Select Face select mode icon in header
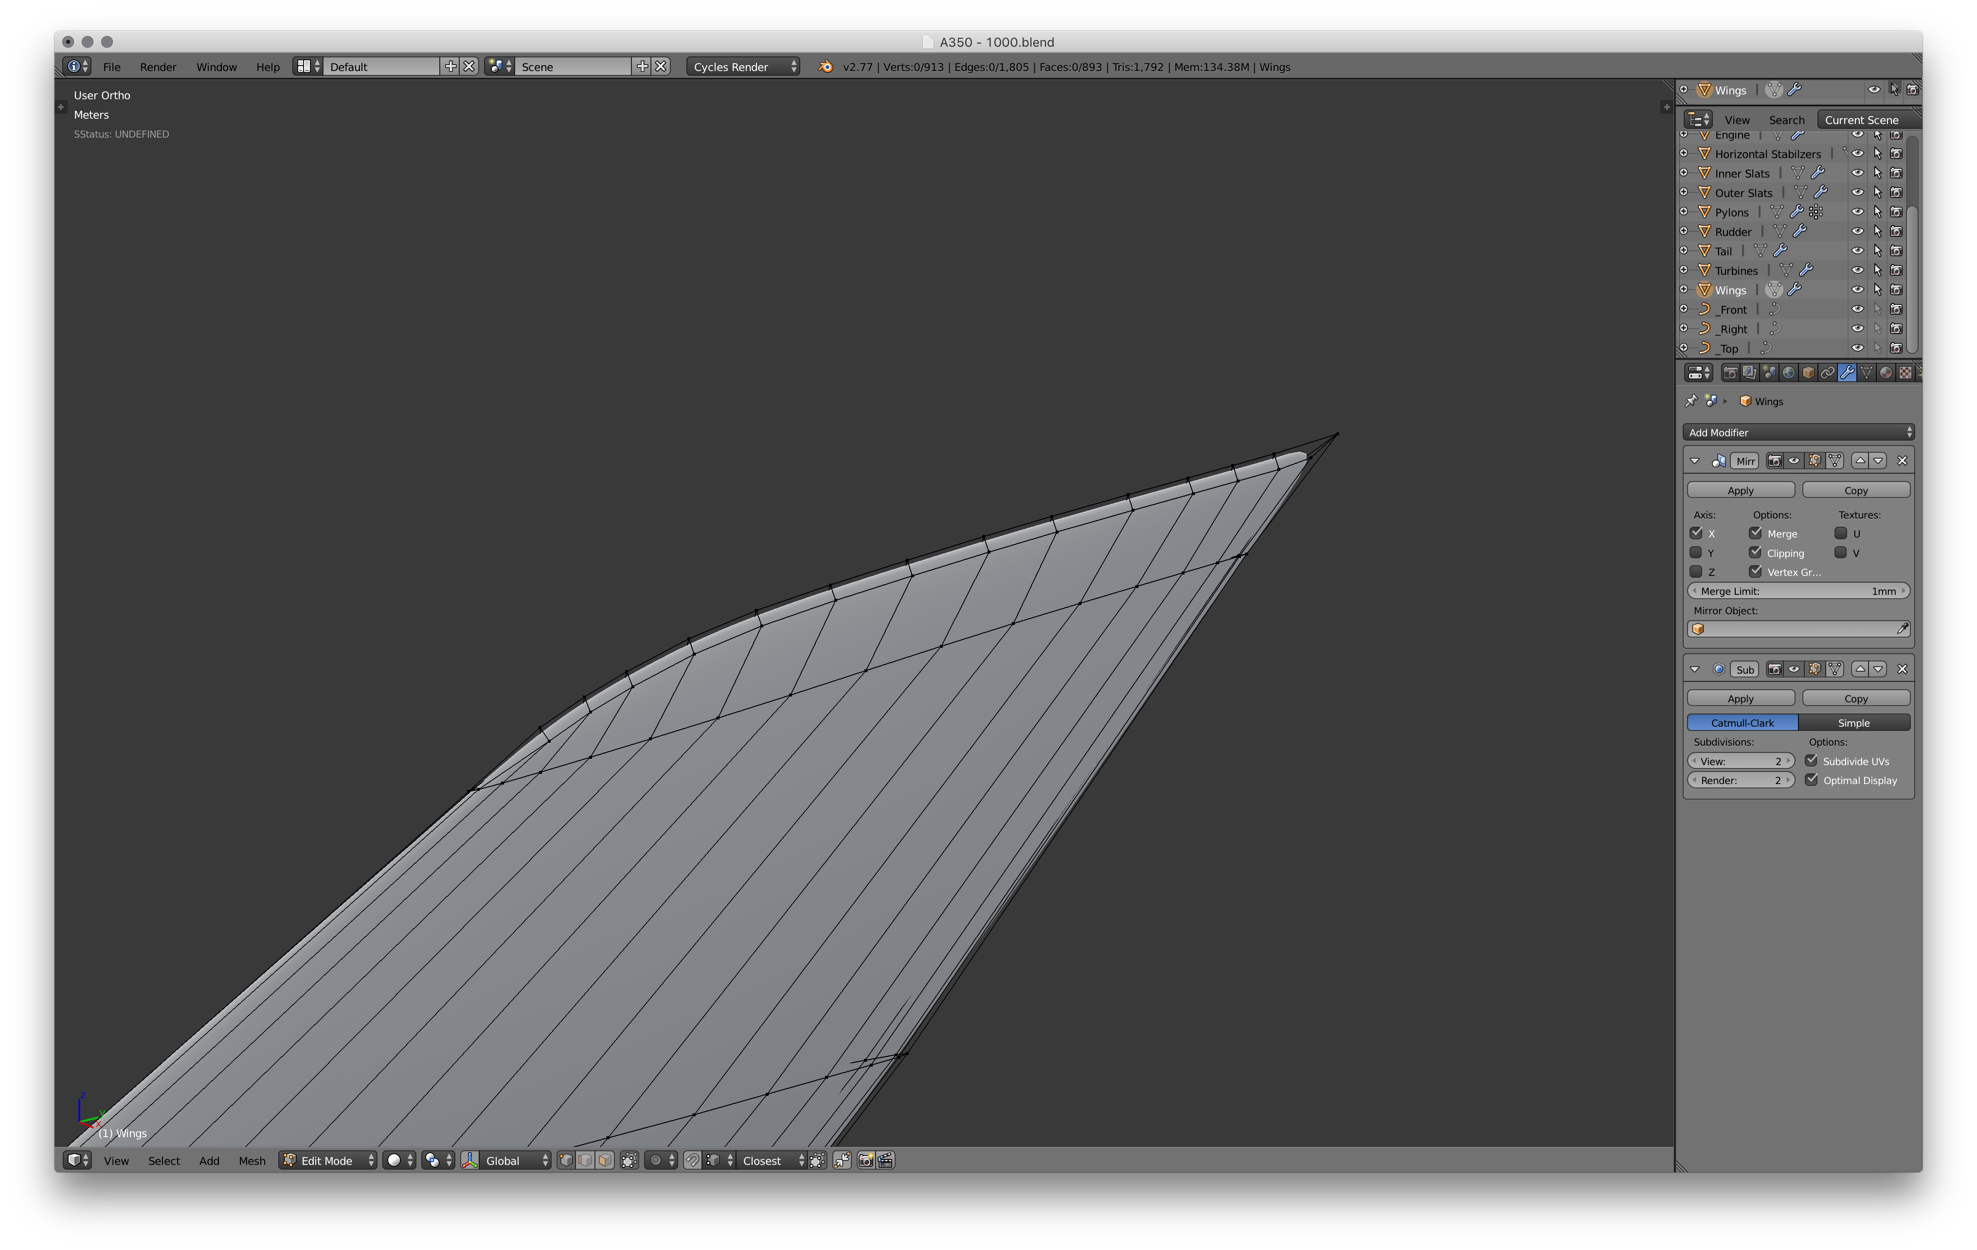Viewport: 1977px width, 1250px height. click(604, 1160)
